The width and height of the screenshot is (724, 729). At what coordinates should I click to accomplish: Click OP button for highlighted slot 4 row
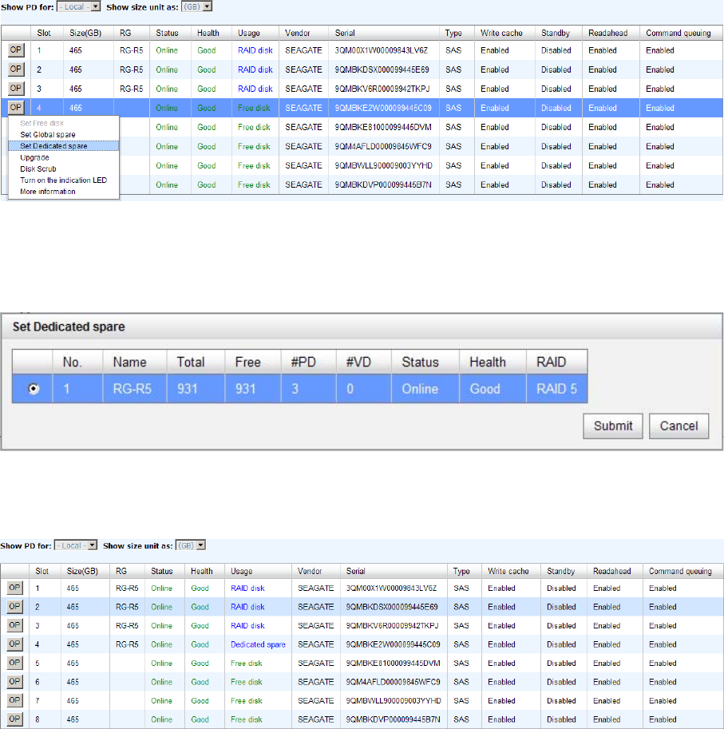coord(16,107)
